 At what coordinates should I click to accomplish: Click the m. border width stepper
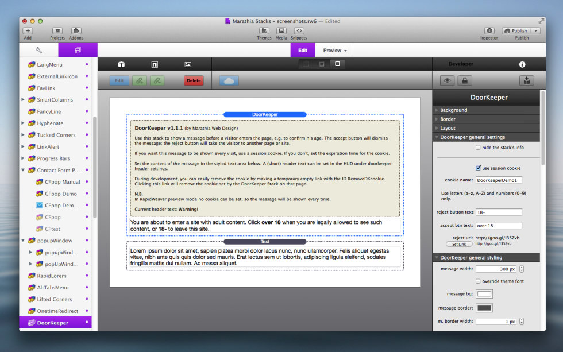point(522,322)
